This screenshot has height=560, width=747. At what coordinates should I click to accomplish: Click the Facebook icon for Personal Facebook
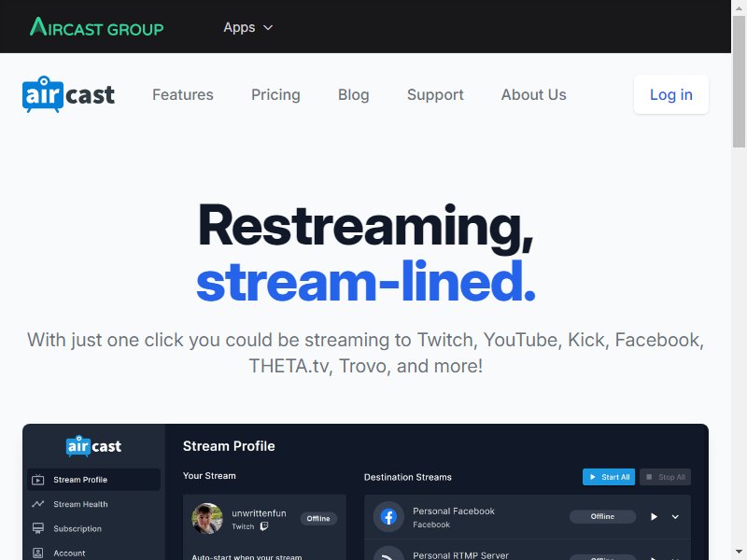click(x=388, y=517)
